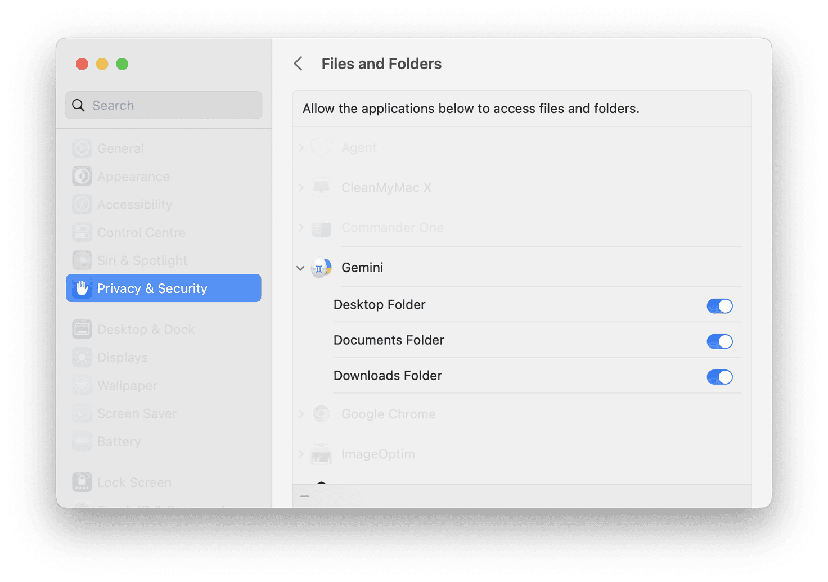Click the Agent shield app icon
828x582 pixels.
pyautogui.click(x=322, y=147)
